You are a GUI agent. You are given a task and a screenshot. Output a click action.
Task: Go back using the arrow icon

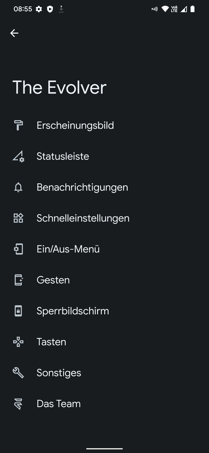tap(14, 33)
